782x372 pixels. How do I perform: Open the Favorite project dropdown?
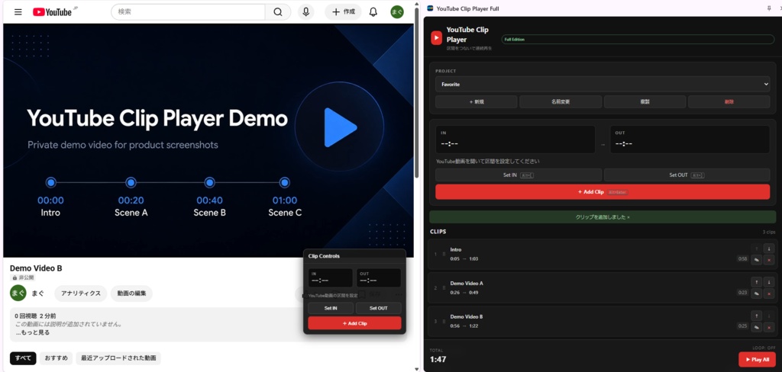pos(603,84)
